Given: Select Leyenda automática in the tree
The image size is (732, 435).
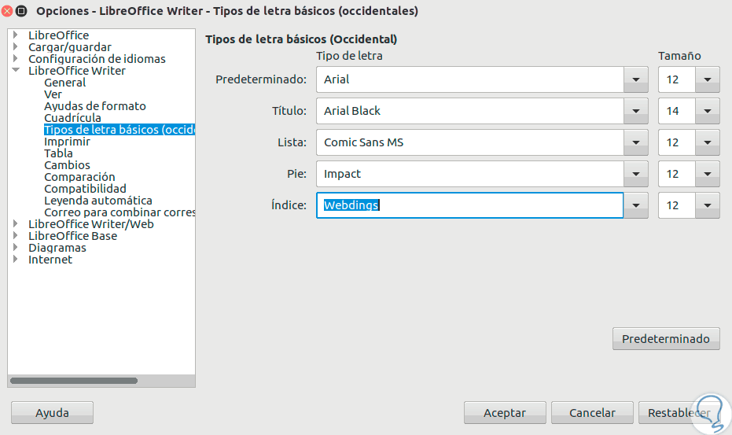Looking at the screenshot, I should [x=97, y=201].
